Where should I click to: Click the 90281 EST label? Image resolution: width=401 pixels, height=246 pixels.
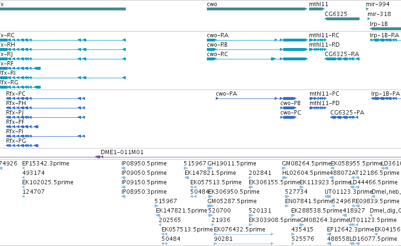pyautogui.click(x=223, y=239)
